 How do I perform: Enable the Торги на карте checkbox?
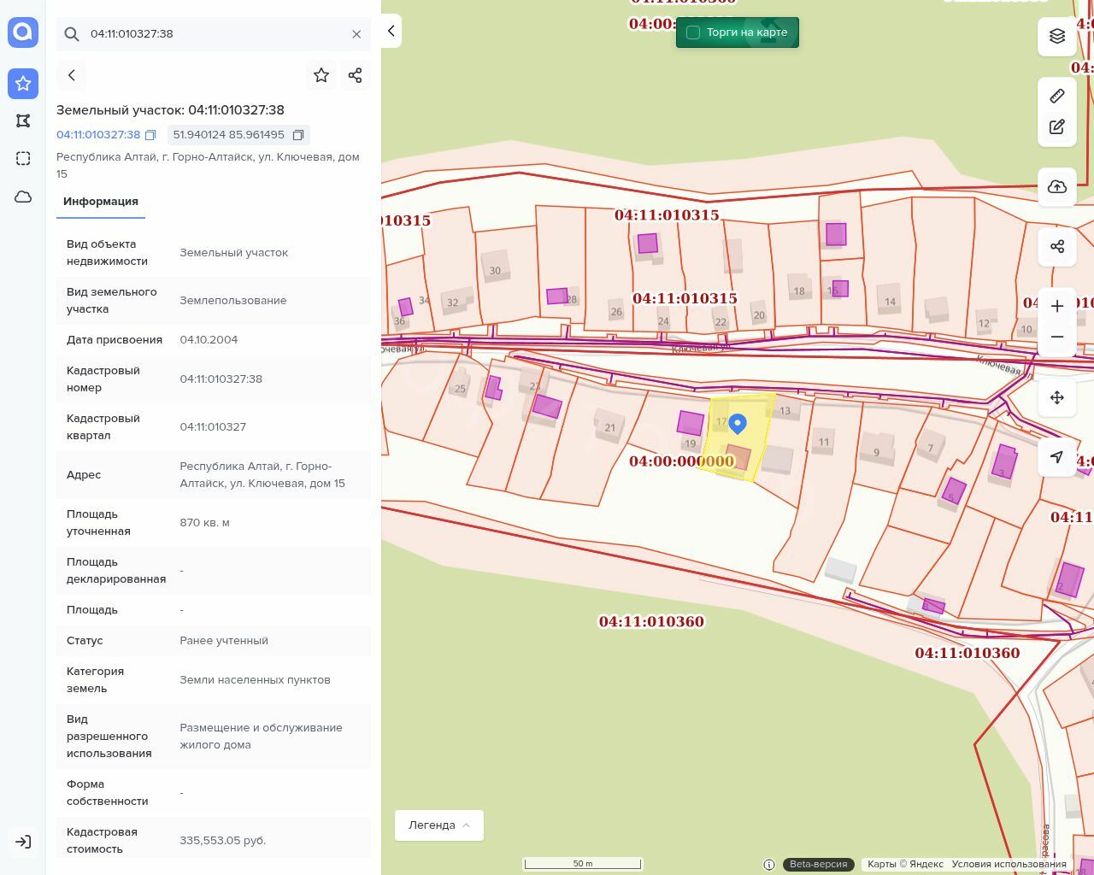coord(693,32)
